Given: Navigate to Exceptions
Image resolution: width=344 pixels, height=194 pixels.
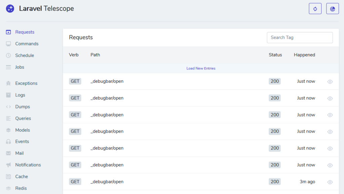Looking at the screenshot, I should pyautogui.click(x=26, y=83).
